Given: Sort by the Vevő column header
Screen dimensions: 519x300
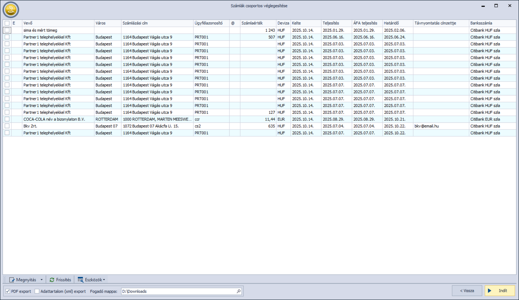Looking at the screenshot, I should click(28, 23).
